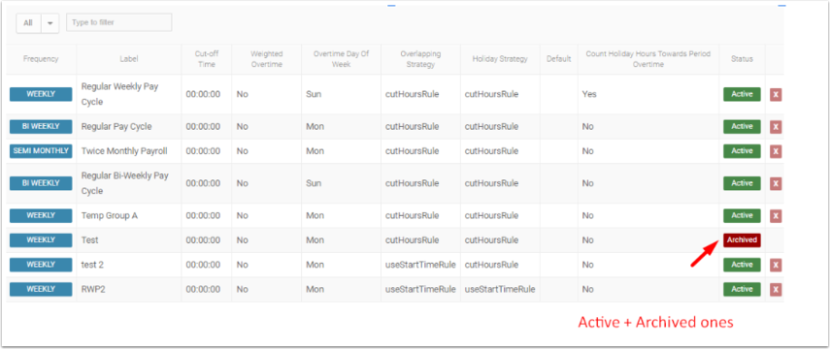This screenshot has width=830, height=349.
Task: Click the Archived status badge of Test
Action: [742, 240]
